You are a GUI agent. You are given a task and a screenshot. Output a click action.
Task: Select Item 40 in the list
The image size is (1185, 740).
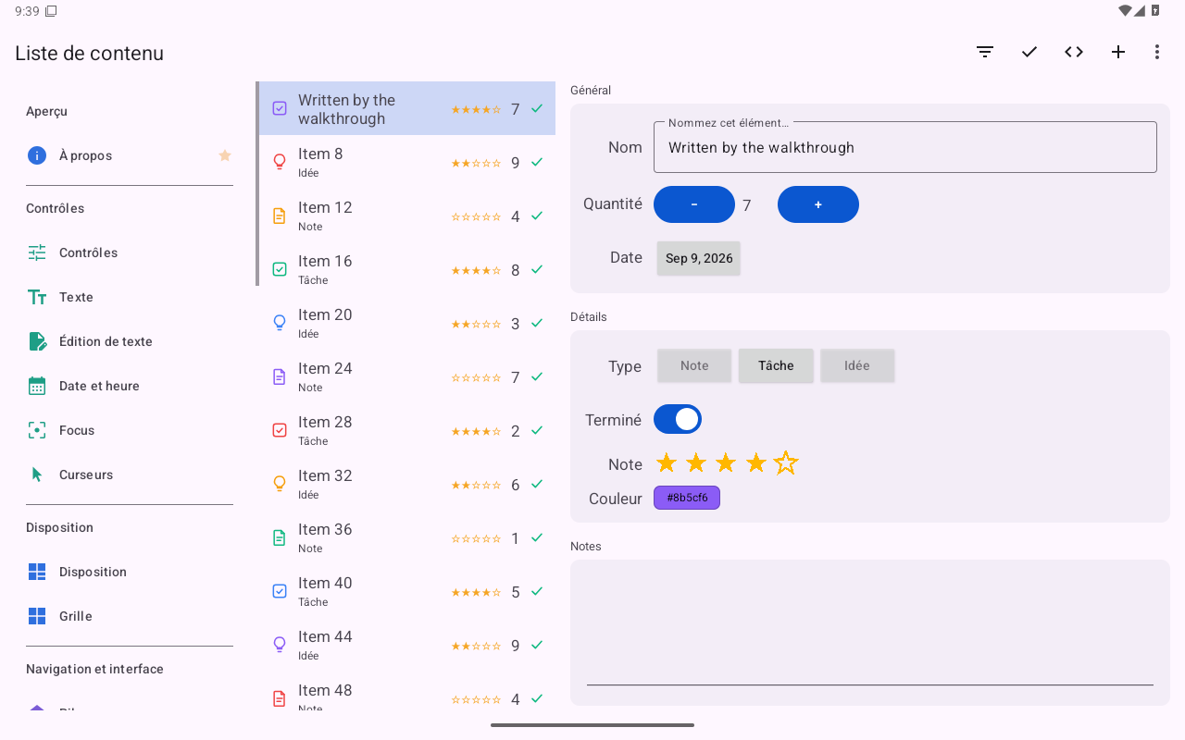pyautogui.click(x=407, y=591)
